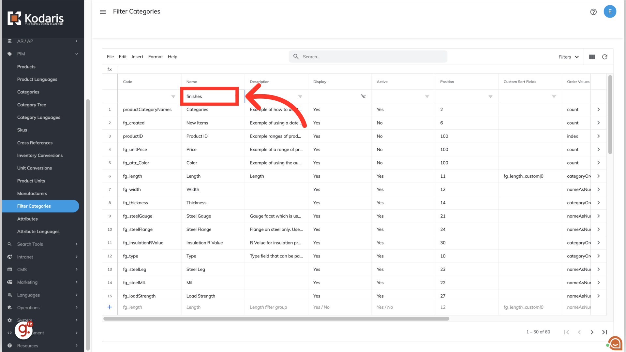Open the Filters dropdown
Image resolution: width=626 pixels, height=352 pixels.
[x=569, y=57]
